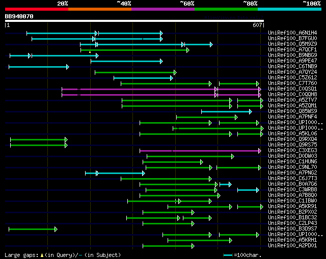Click the green ~80% identity legend segment

tap(226, 9)
